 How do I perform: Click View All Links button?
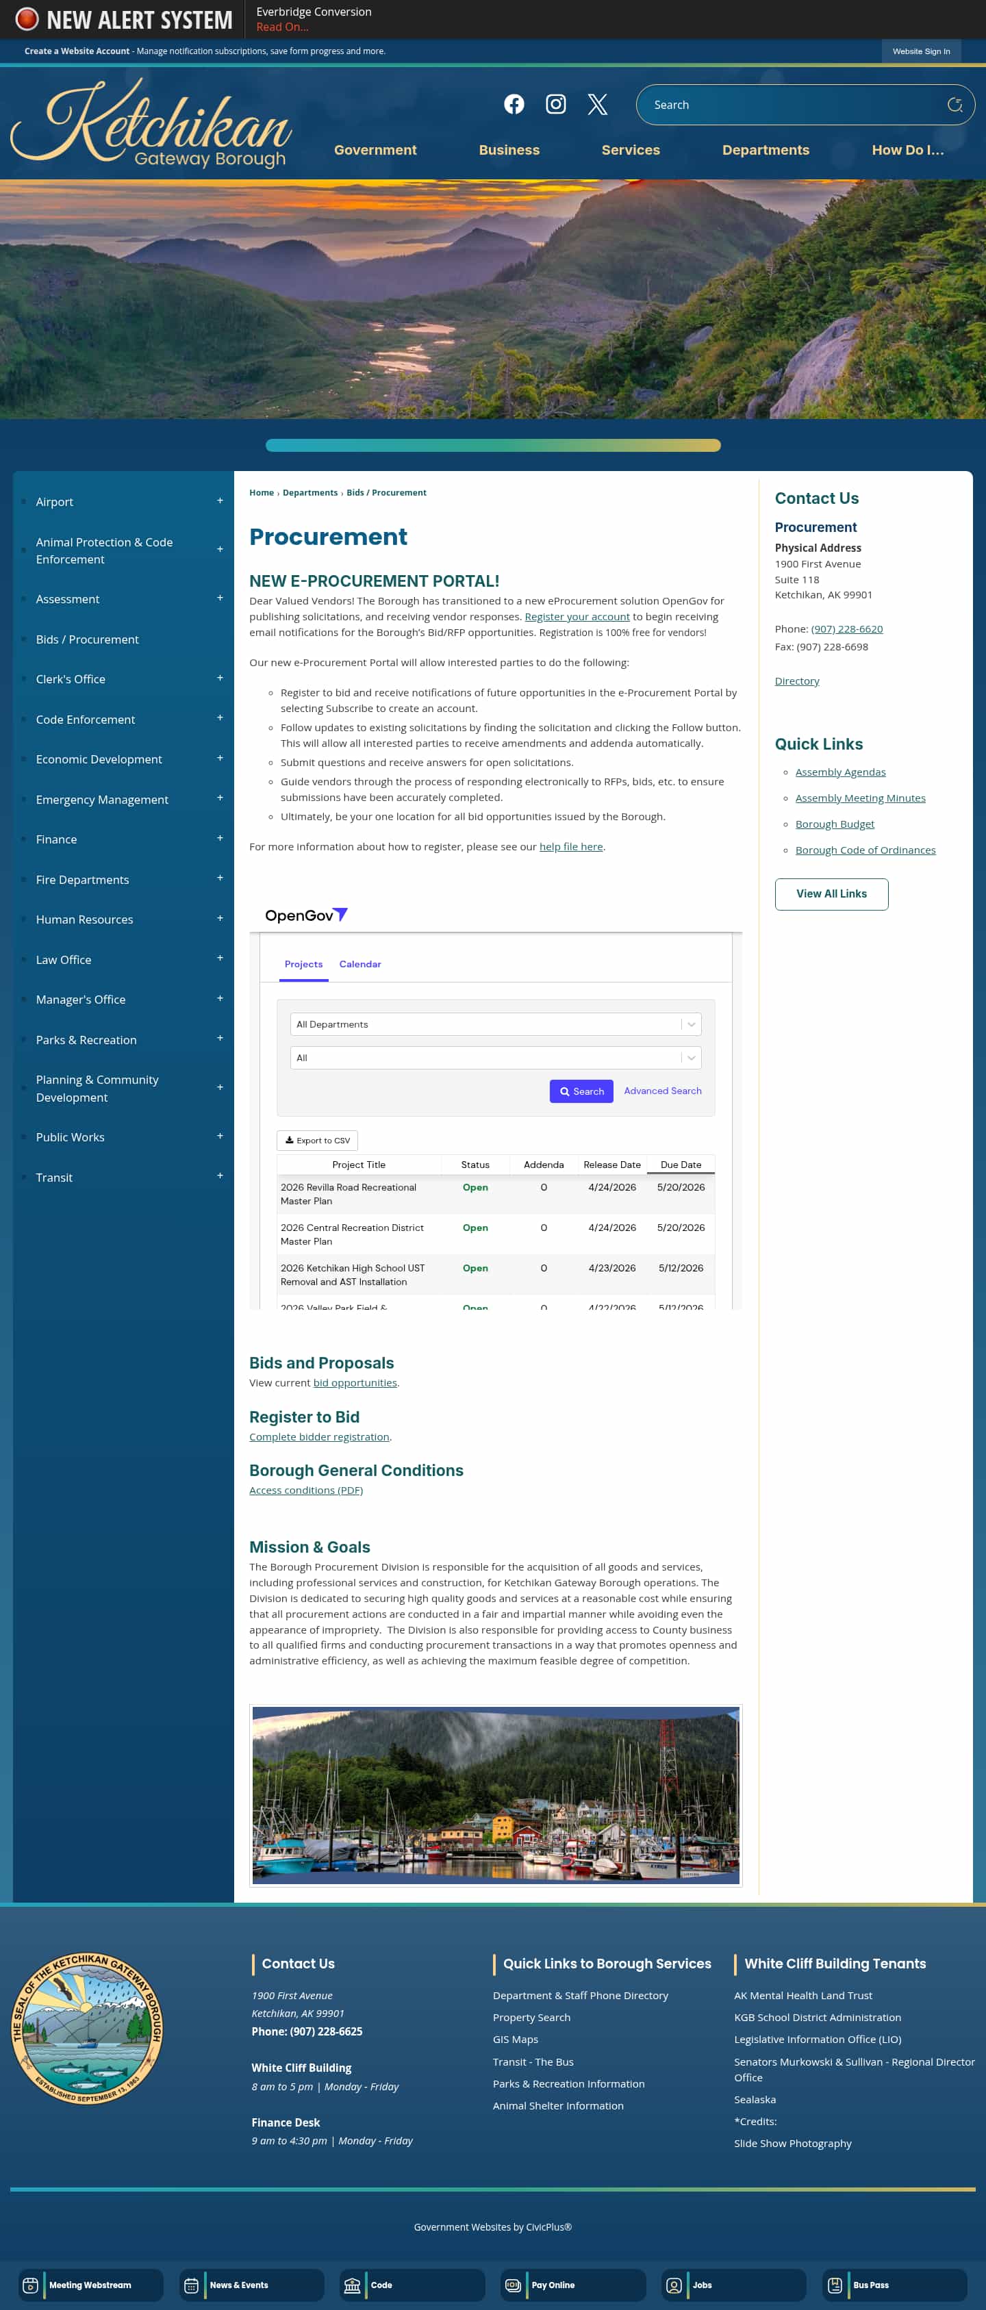pyautogui.click(x=831, y=893)
